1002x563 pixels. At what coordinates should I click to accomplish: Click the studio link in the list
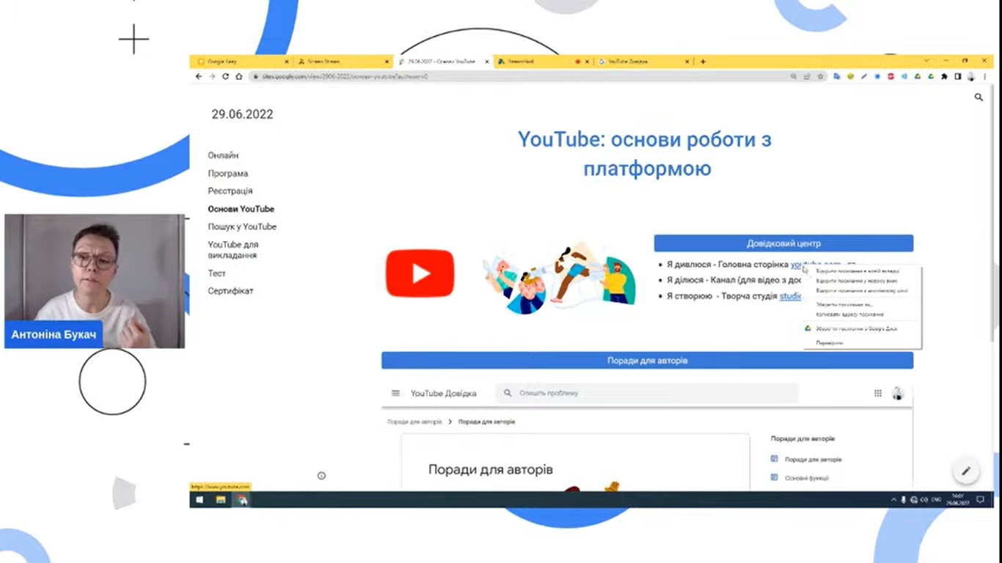790,296
